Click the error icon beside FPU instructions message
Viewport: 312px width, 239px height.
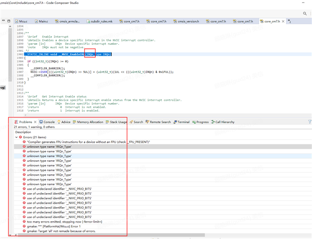click(x=24, y=142)
